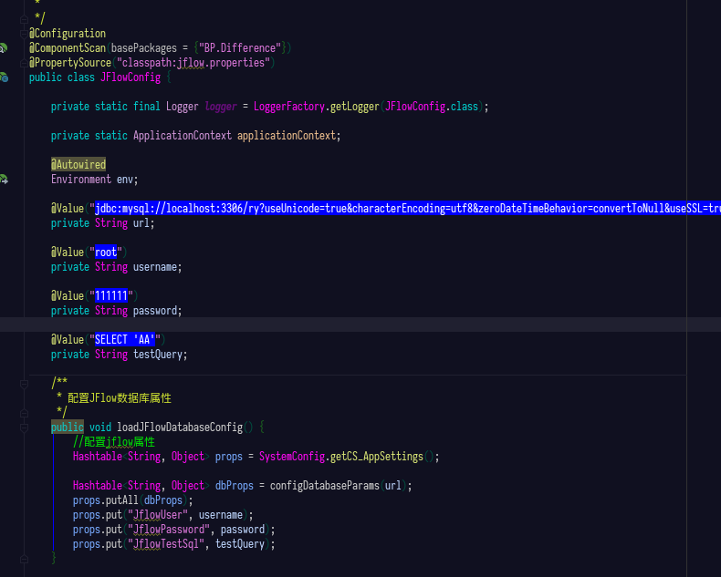This screenshot has width=721, height=577.
Task: Toggle fold marker at method closing brace
Action: (24, 559)
